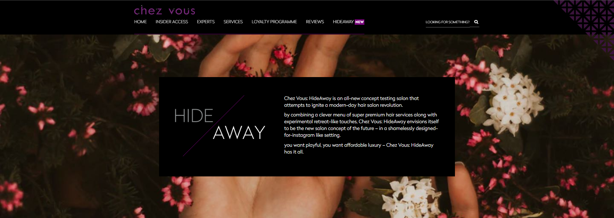Click the affordable luxury closing paragraph
This screenshot has height=218, width=614.
click(x=359, y=148)
